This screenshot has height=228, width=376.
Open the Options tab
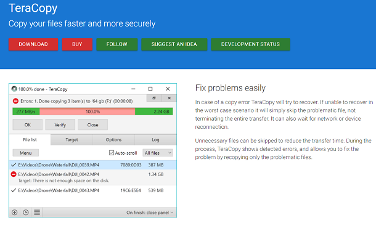(113, 140)
